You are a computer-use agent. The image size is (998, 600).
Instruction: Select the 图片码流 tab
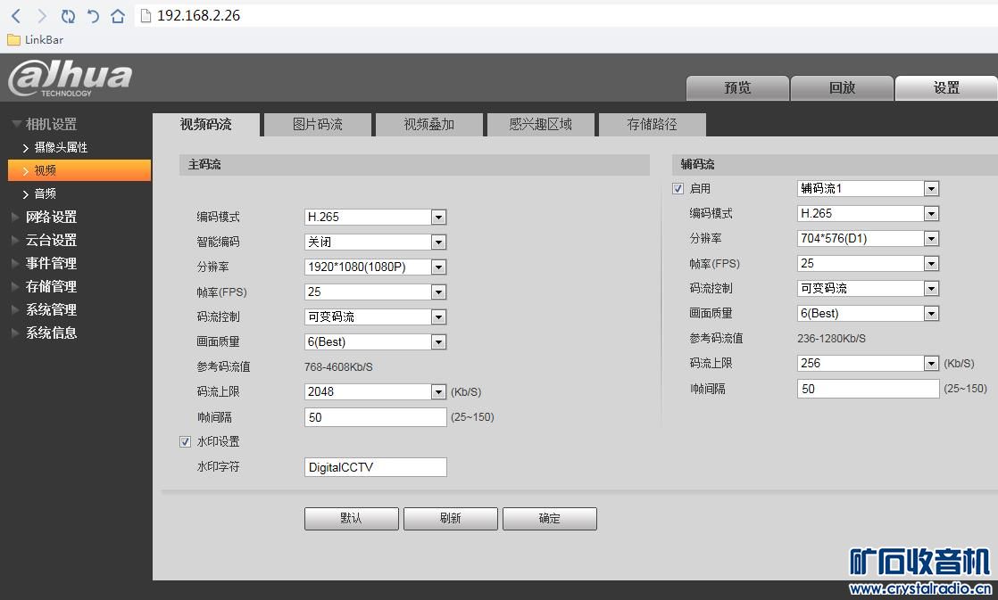click(x=317, y=125)
